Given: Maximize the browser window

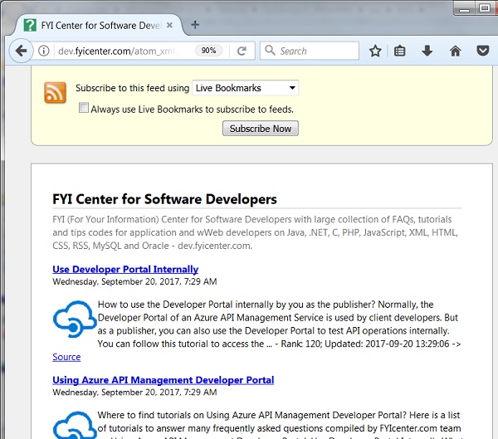Looking at the screenshot, I should [x=485, y=8].
